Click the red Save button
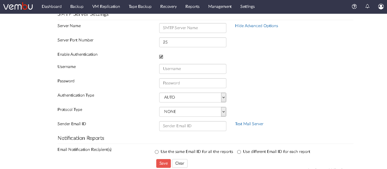This screenshot has height=169, width=387. click(x=164, y=163)
